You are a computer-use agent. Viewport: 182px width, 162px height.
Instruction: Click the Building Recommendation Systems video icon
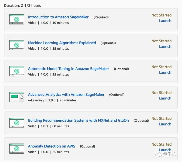pos(17,123)
